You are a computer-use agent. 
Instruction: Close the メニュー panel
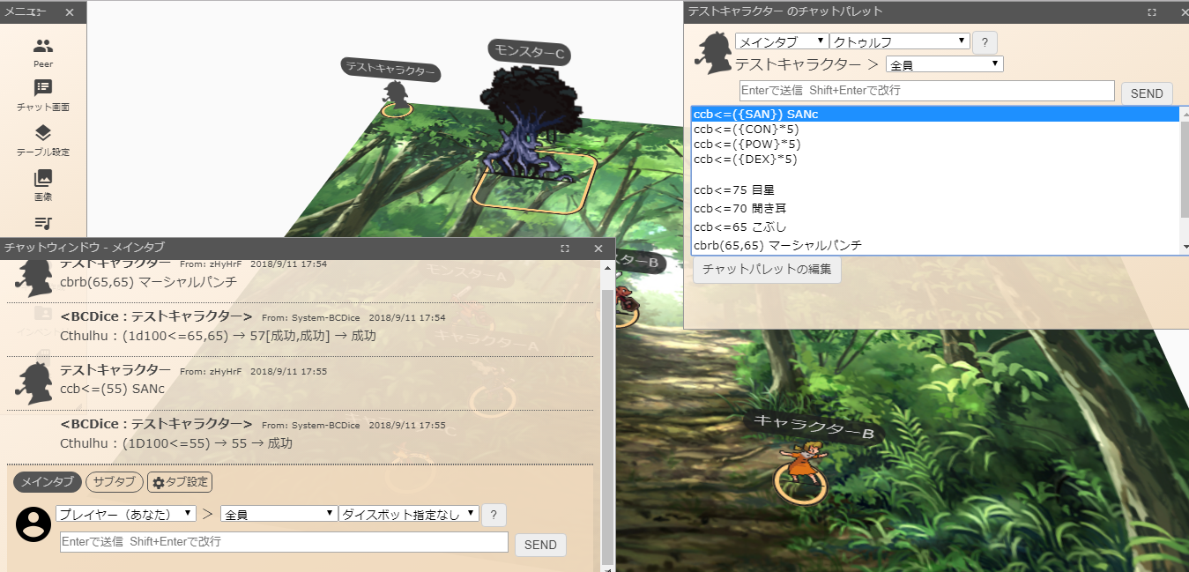tap(70, 12)
